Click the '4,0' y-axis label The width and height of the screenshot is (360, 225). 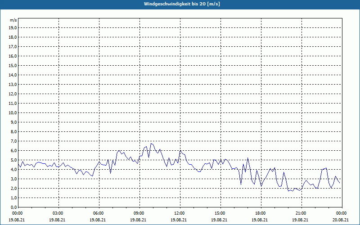point(13,170)
